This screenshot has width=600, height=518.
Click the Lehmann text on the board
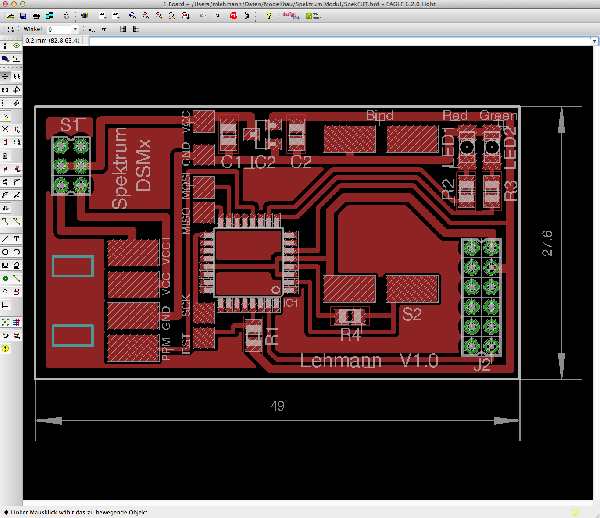click(341, 361)
